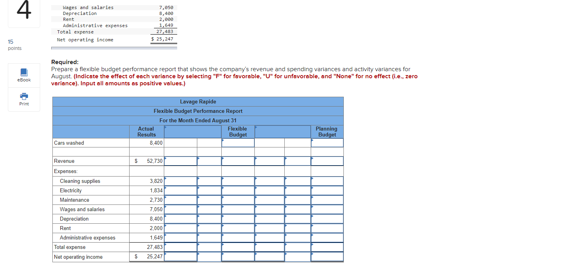The height and width of the screenshot is (278, 586).
Task: Open Total expense activity variance dropdown
Action: (270, 247)
